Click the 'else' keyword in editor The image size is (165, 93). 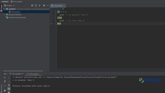(60, 18)
